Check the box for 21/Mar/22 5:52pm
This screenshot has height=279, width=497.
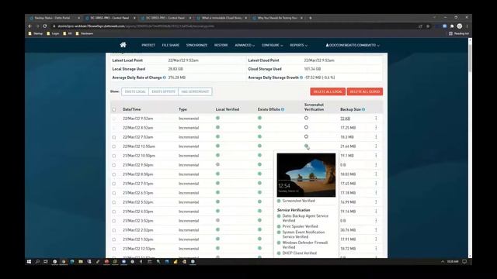(114, 202)
